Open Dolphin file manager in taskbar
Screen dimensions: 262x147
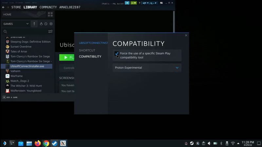(29, 143)
